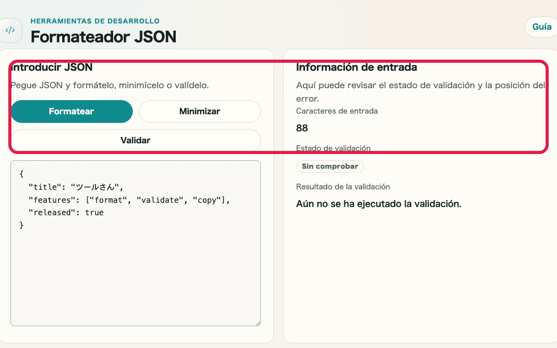Open the Guía button top right

click(x=541, y=27)
